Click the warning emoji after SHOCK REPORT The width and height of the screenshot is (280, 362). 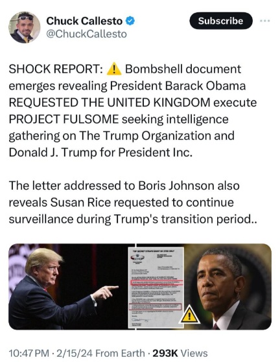pyautogui.click(x=114, y=69)
